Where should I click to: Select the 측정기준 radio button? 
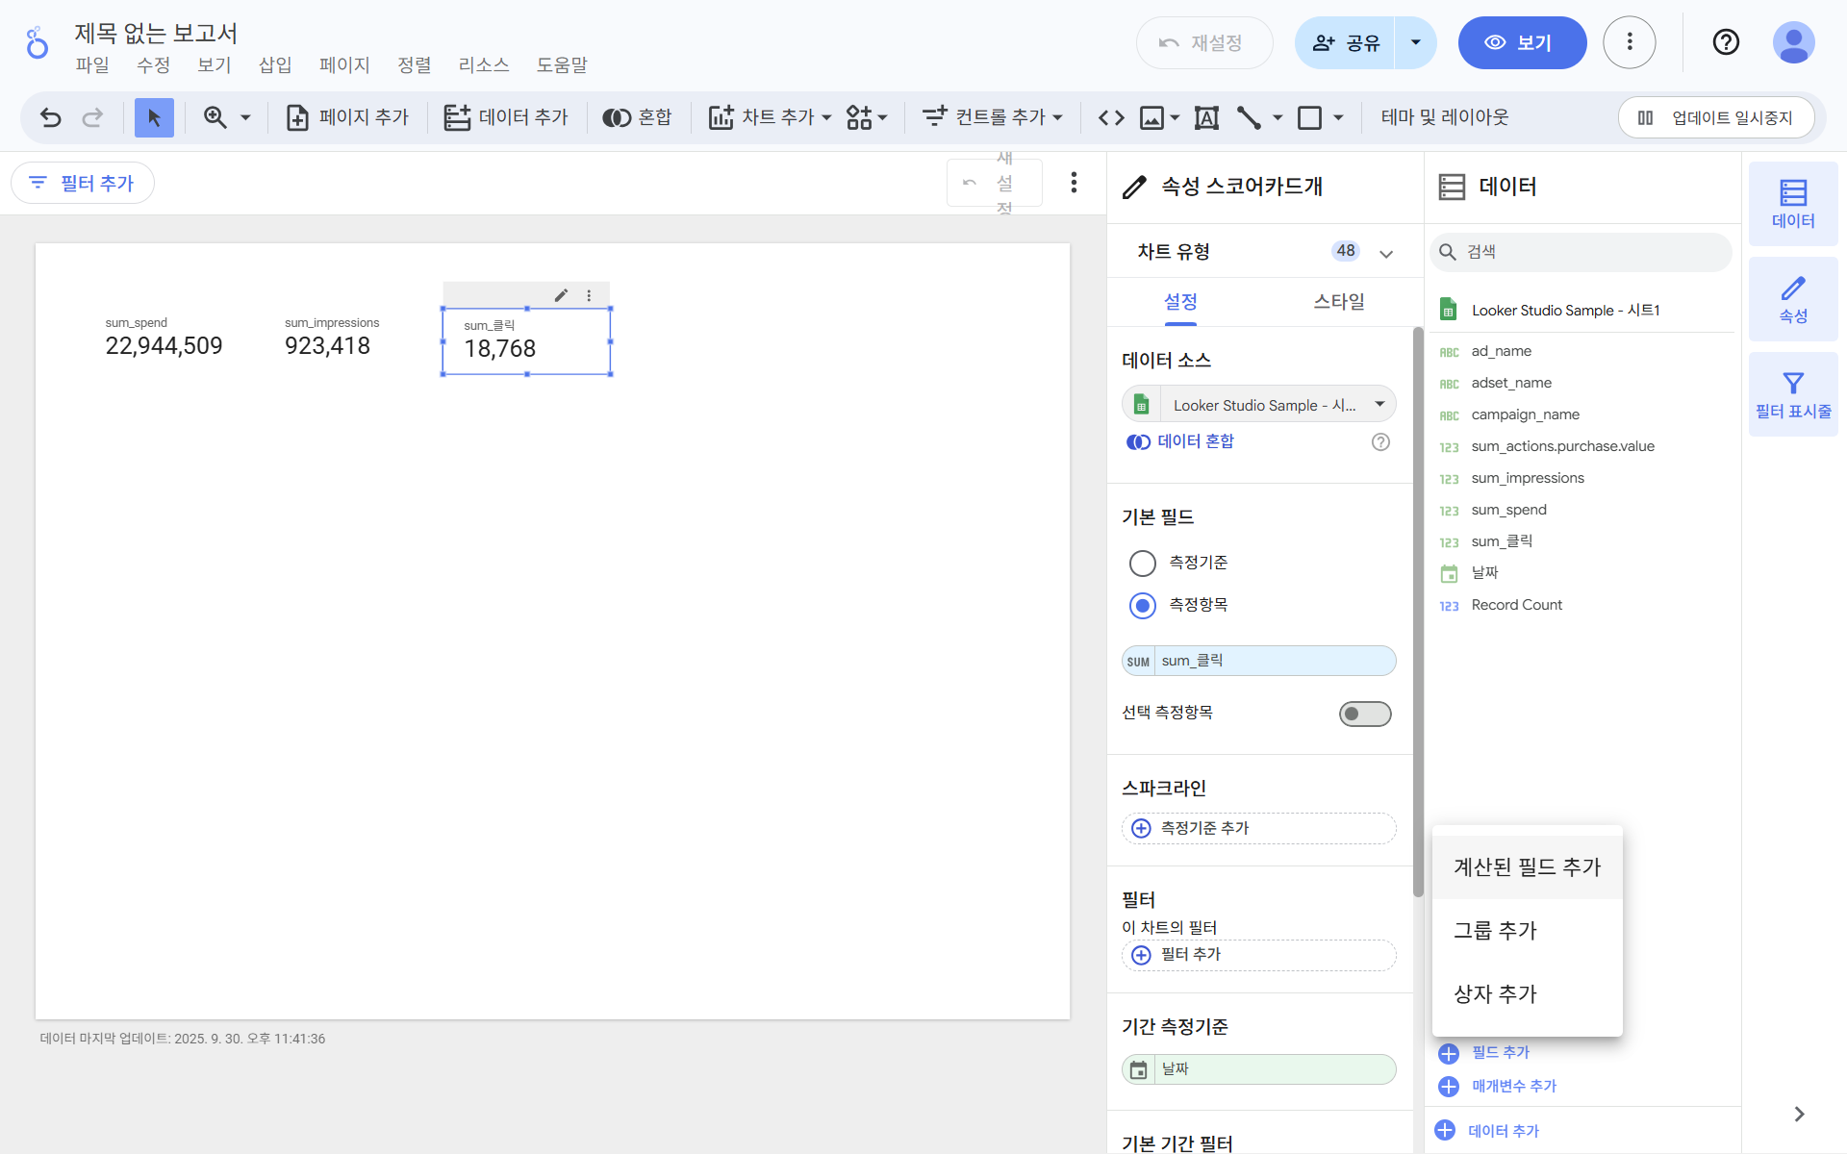1142,563
